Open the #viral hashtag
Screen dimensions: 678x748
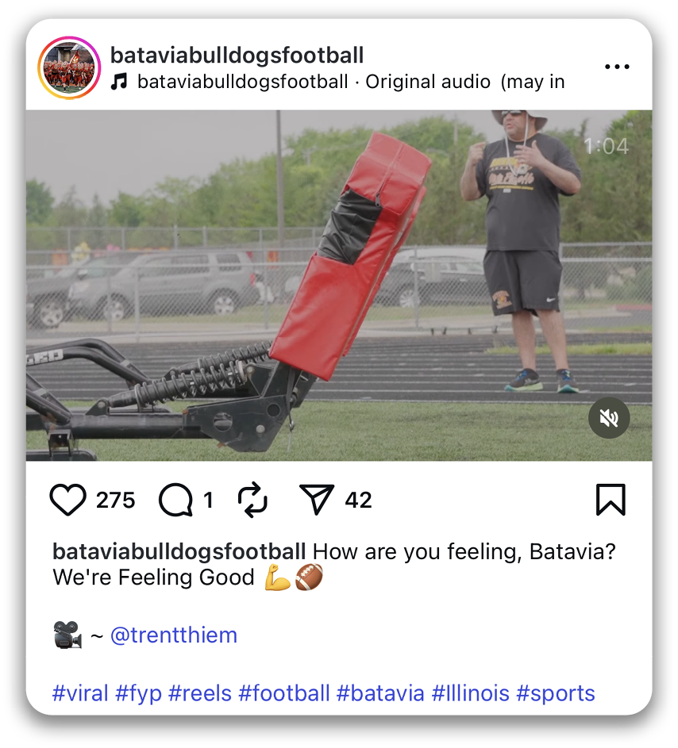(x=80, y=693)
